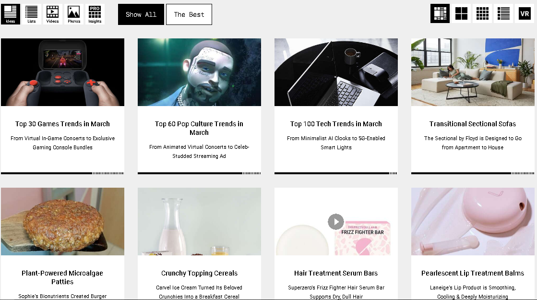The image size is (537, 300).
Task: Select the Ideas view icon
Action: click(x=11, y=14)
